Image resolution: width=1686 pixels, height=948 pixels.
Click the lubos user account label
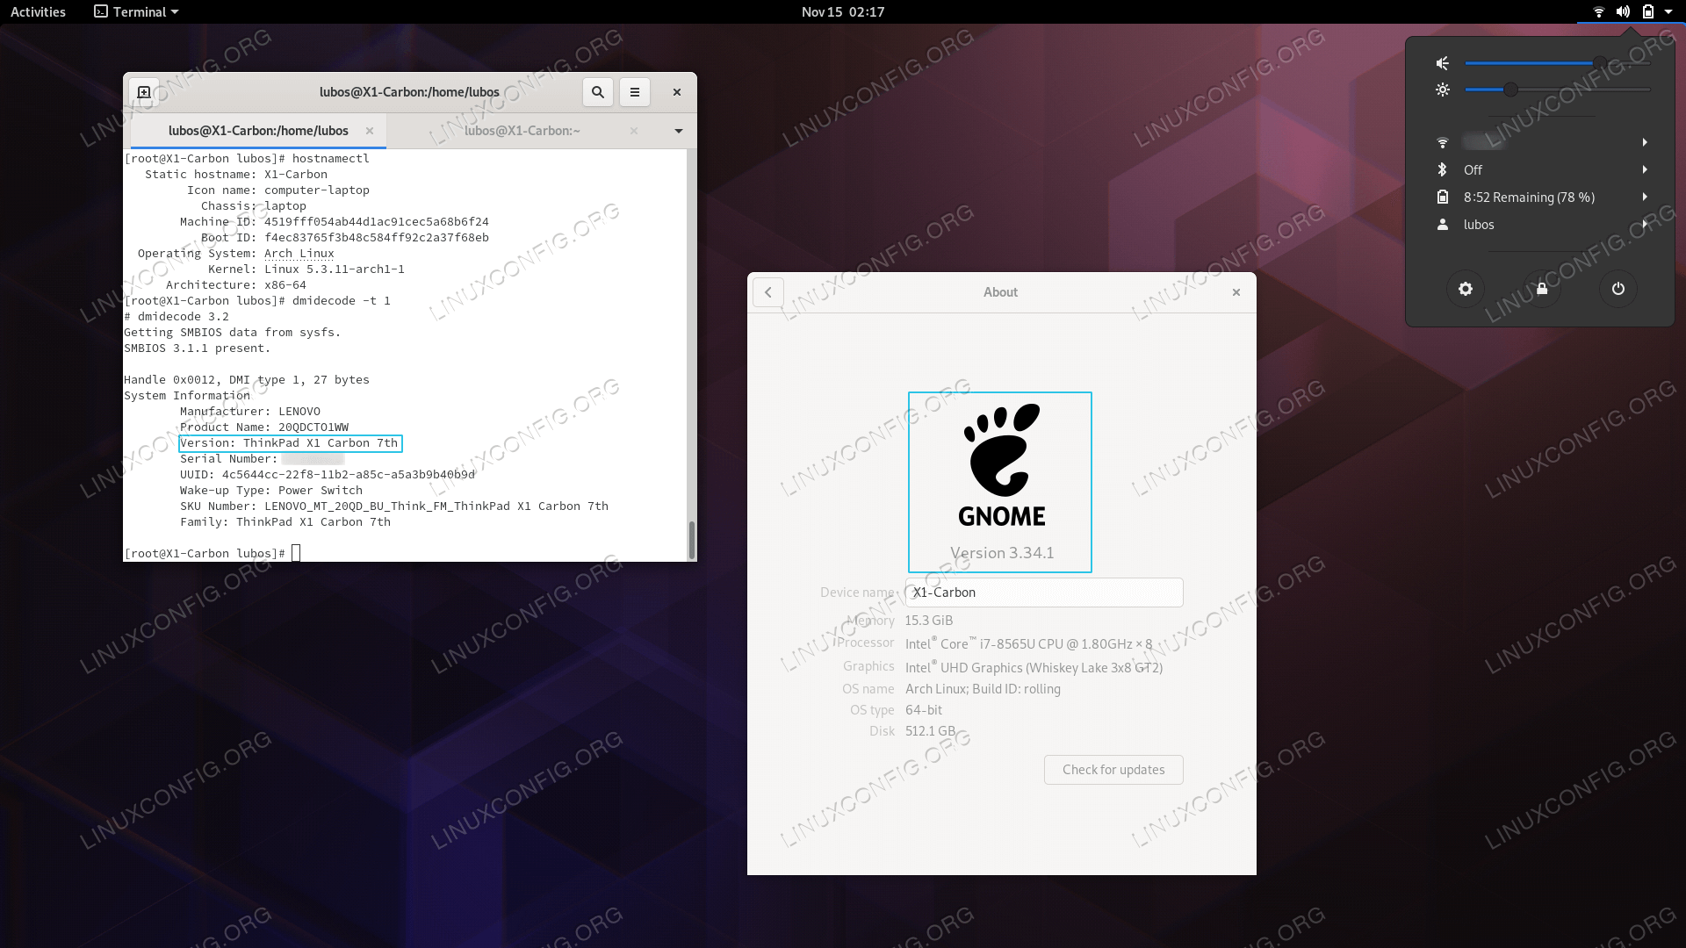coord(1478,225)
